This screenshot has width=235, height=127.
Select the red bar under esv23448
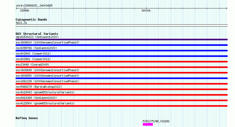(121, 67)
